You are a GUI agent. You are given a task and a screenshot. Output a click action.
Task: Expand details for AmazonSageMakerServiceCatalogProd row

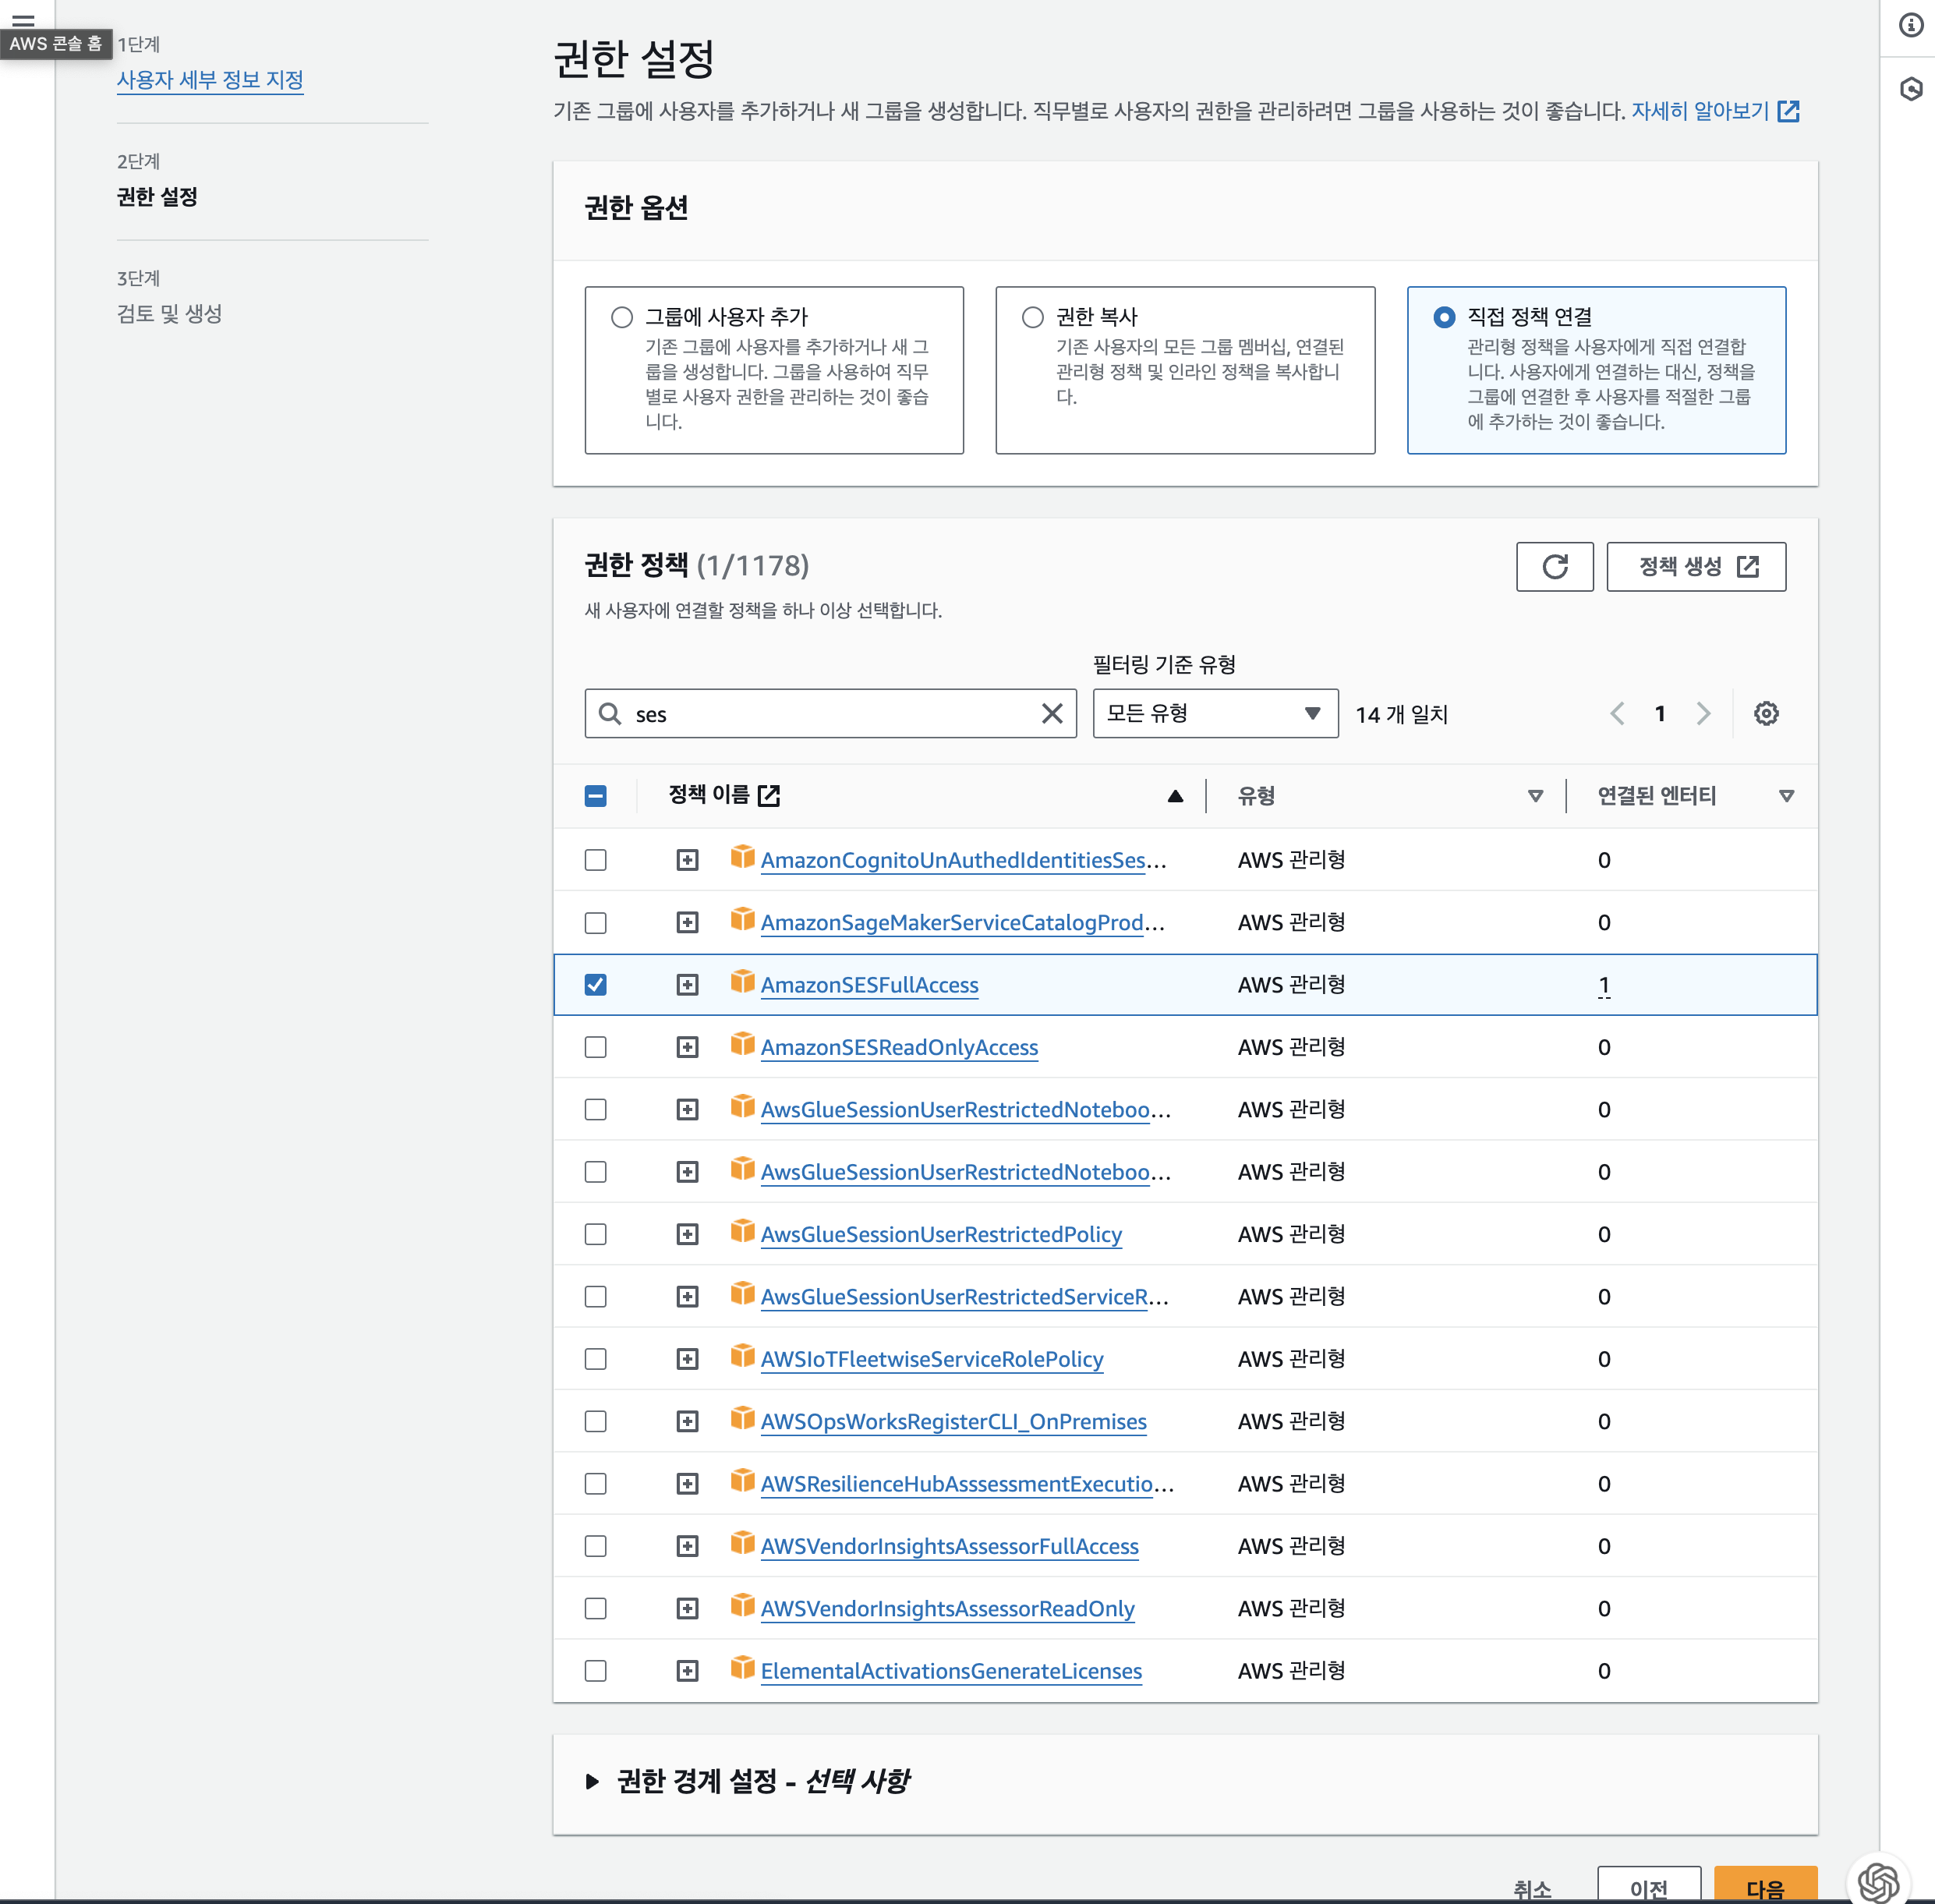point(687,922)
